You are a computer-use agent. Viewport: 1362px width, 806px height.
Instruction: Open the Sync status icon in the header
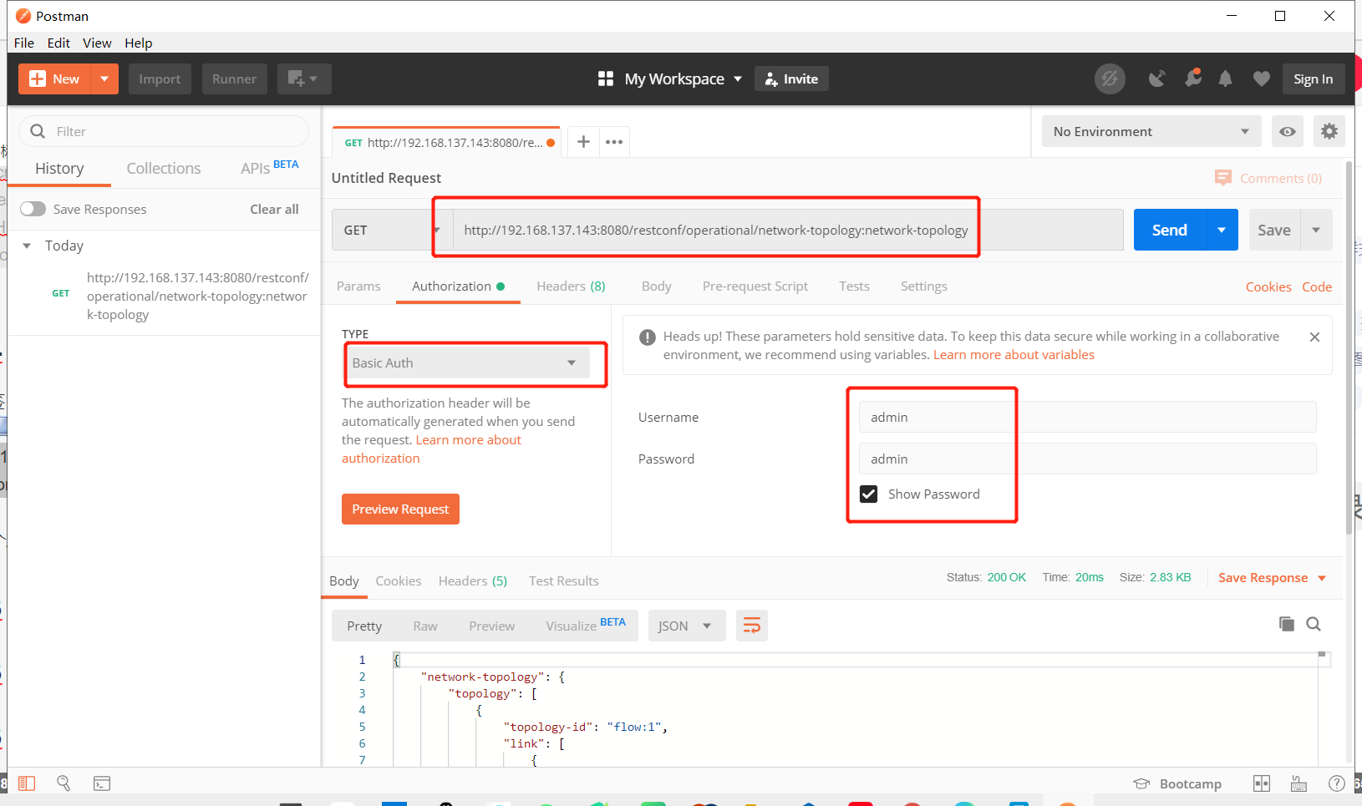tap(1110, 79)
